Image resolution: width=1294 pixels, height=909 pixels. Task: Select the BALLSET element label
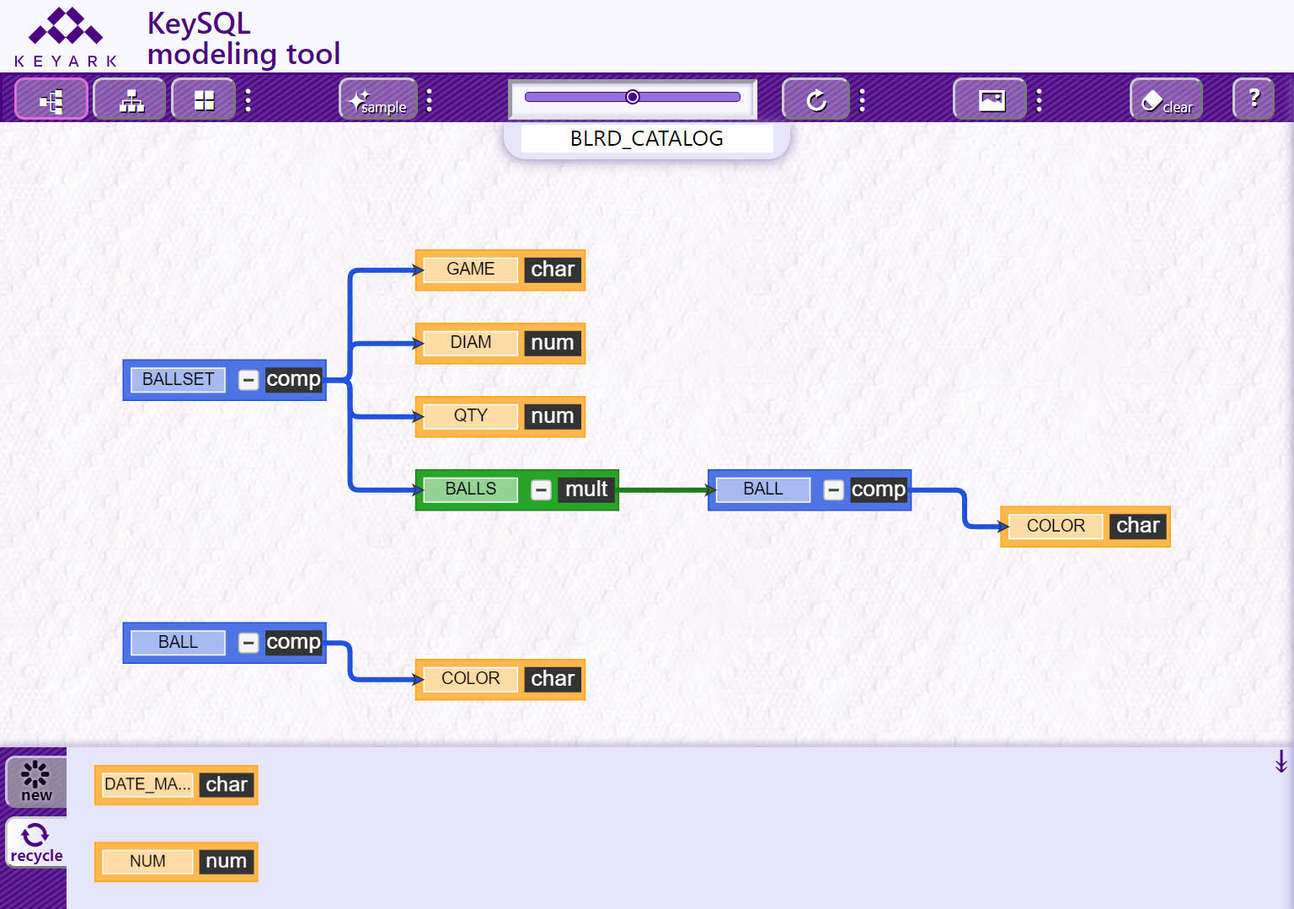(x=179, y=380)
